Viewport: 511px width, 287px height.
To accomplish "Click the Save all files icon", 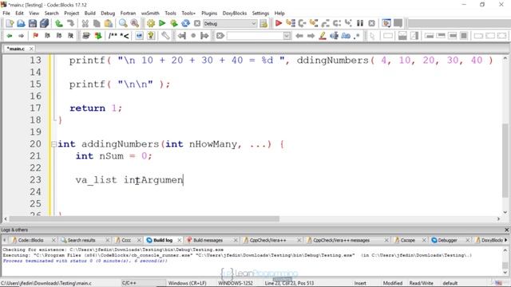I will coord(45,23).
